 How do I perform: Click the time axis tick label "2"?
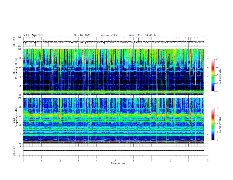click(60, 161)
